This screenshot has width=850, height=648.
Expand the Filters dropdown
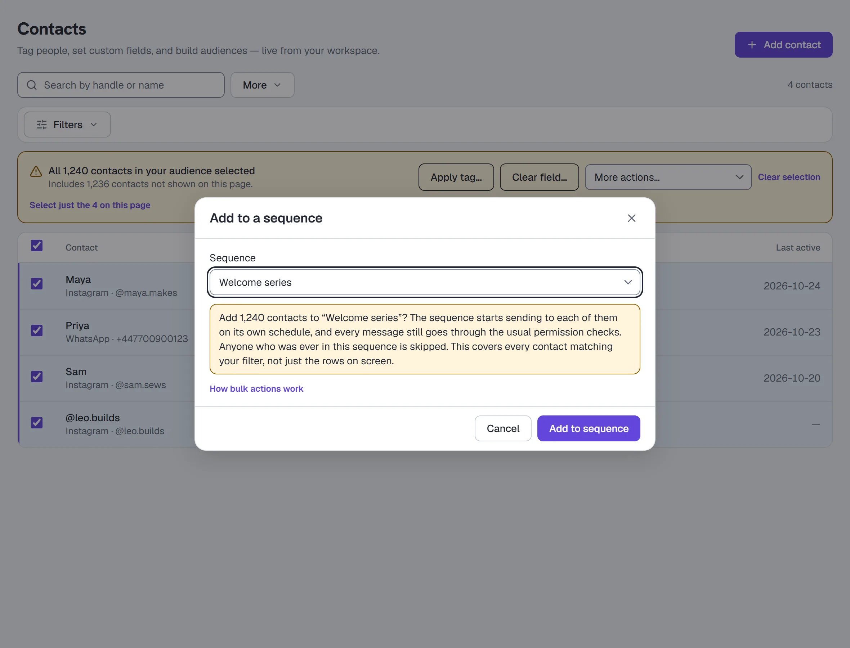pos(67,125)
